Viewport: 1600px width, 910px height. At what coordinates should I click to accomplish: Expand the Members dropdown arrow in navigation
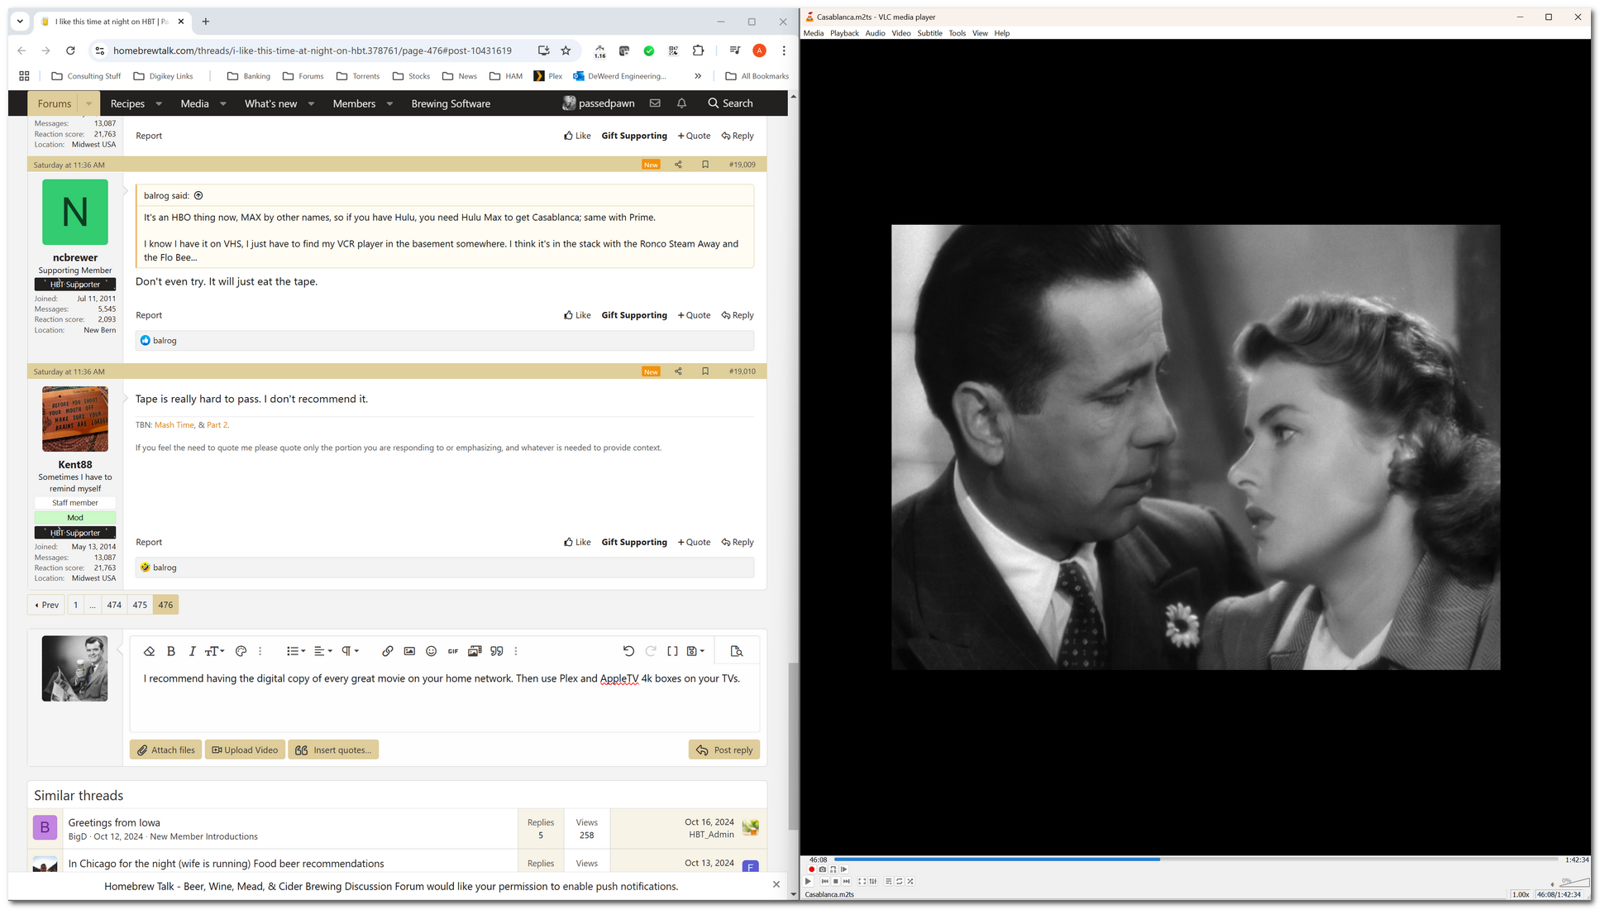[389, 103]
